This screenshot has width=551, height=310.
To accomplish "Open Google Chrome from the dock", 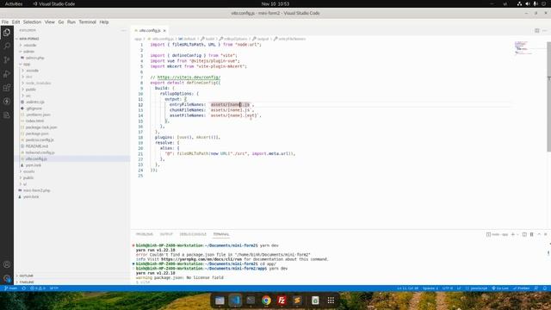I will [x=266, y=301].
